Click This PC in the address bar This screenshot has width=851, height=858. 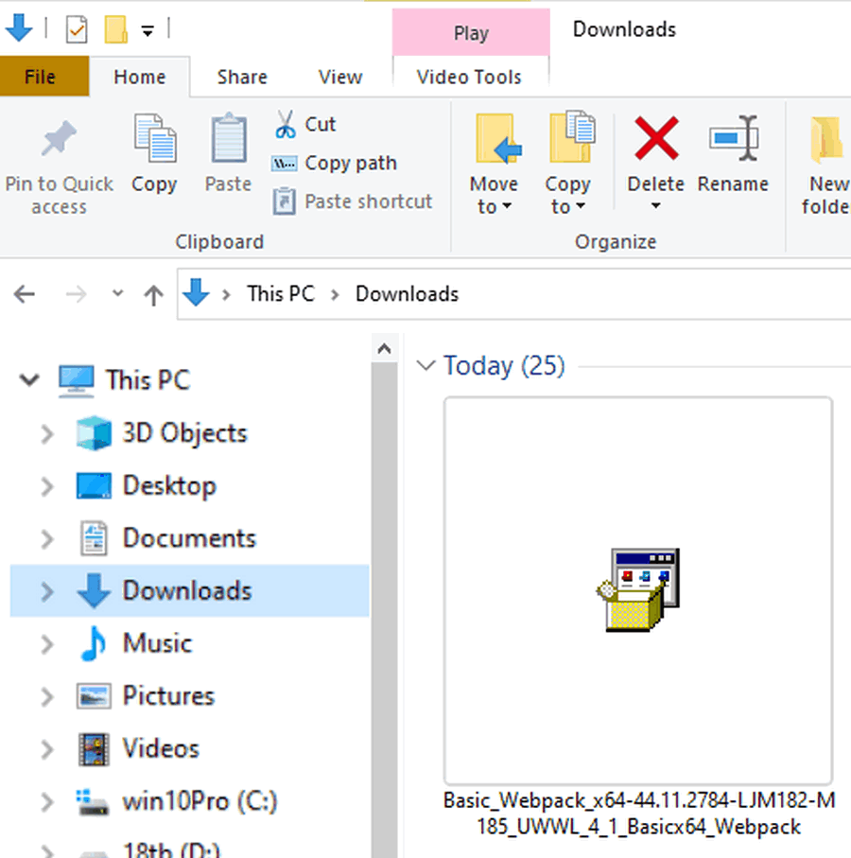pyautogui.click(x=280, y=294)
